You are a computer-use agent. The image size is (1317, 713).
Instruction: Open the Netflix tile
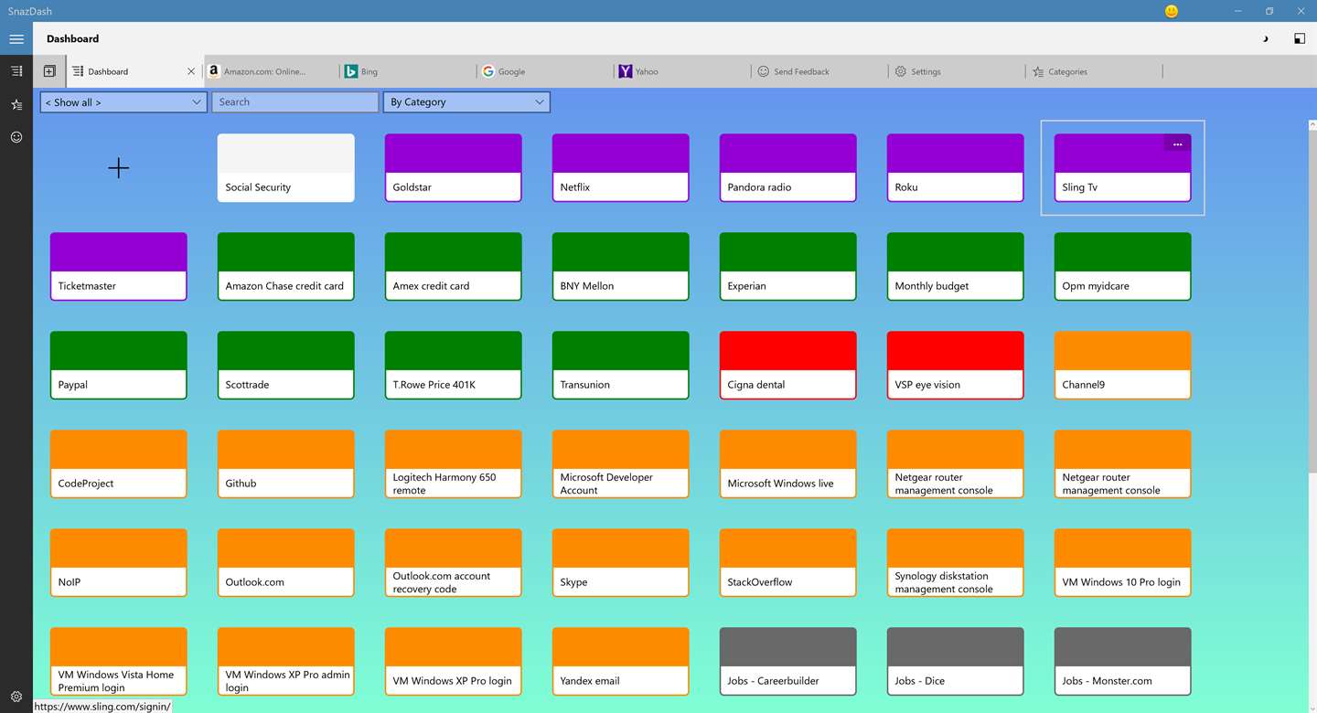[x=621, y=168]
